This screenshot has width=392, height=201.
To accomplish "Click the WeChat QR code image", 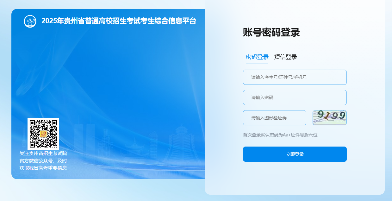I will 43,134.
